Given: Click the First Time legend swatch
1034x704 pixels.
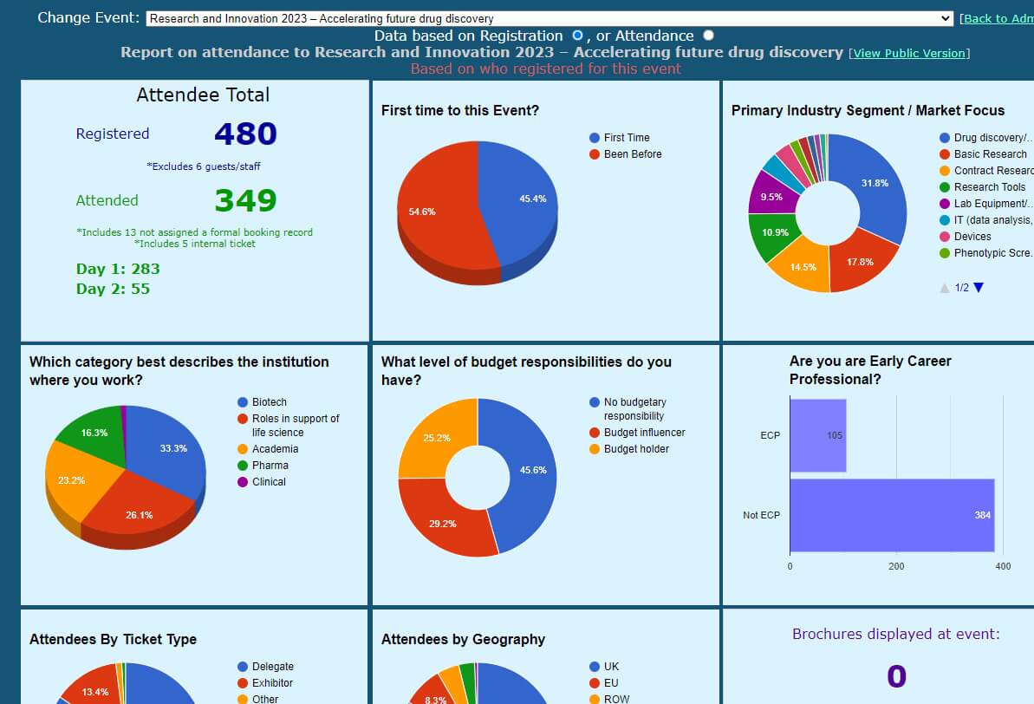Looking at the screenshot, I should click(595, 138).
